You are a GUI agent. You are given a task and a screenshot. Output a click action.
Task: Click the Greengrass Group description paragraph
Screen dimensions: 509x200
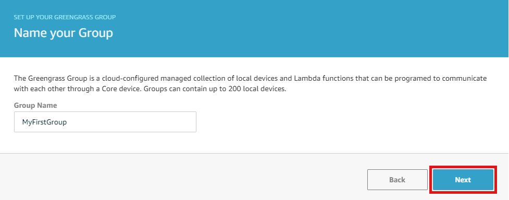coord(250,83)
